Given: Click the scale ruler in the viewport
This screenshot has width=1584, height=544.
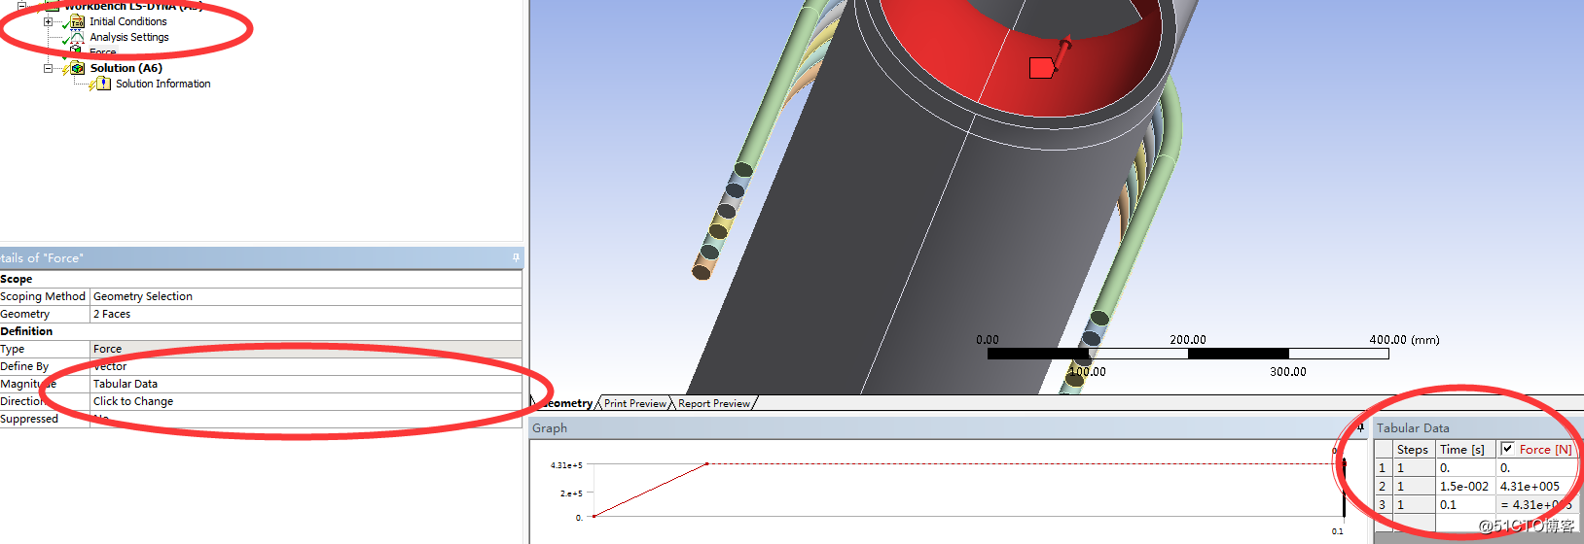Looking at the screenshot, I should pos(1187,354).
